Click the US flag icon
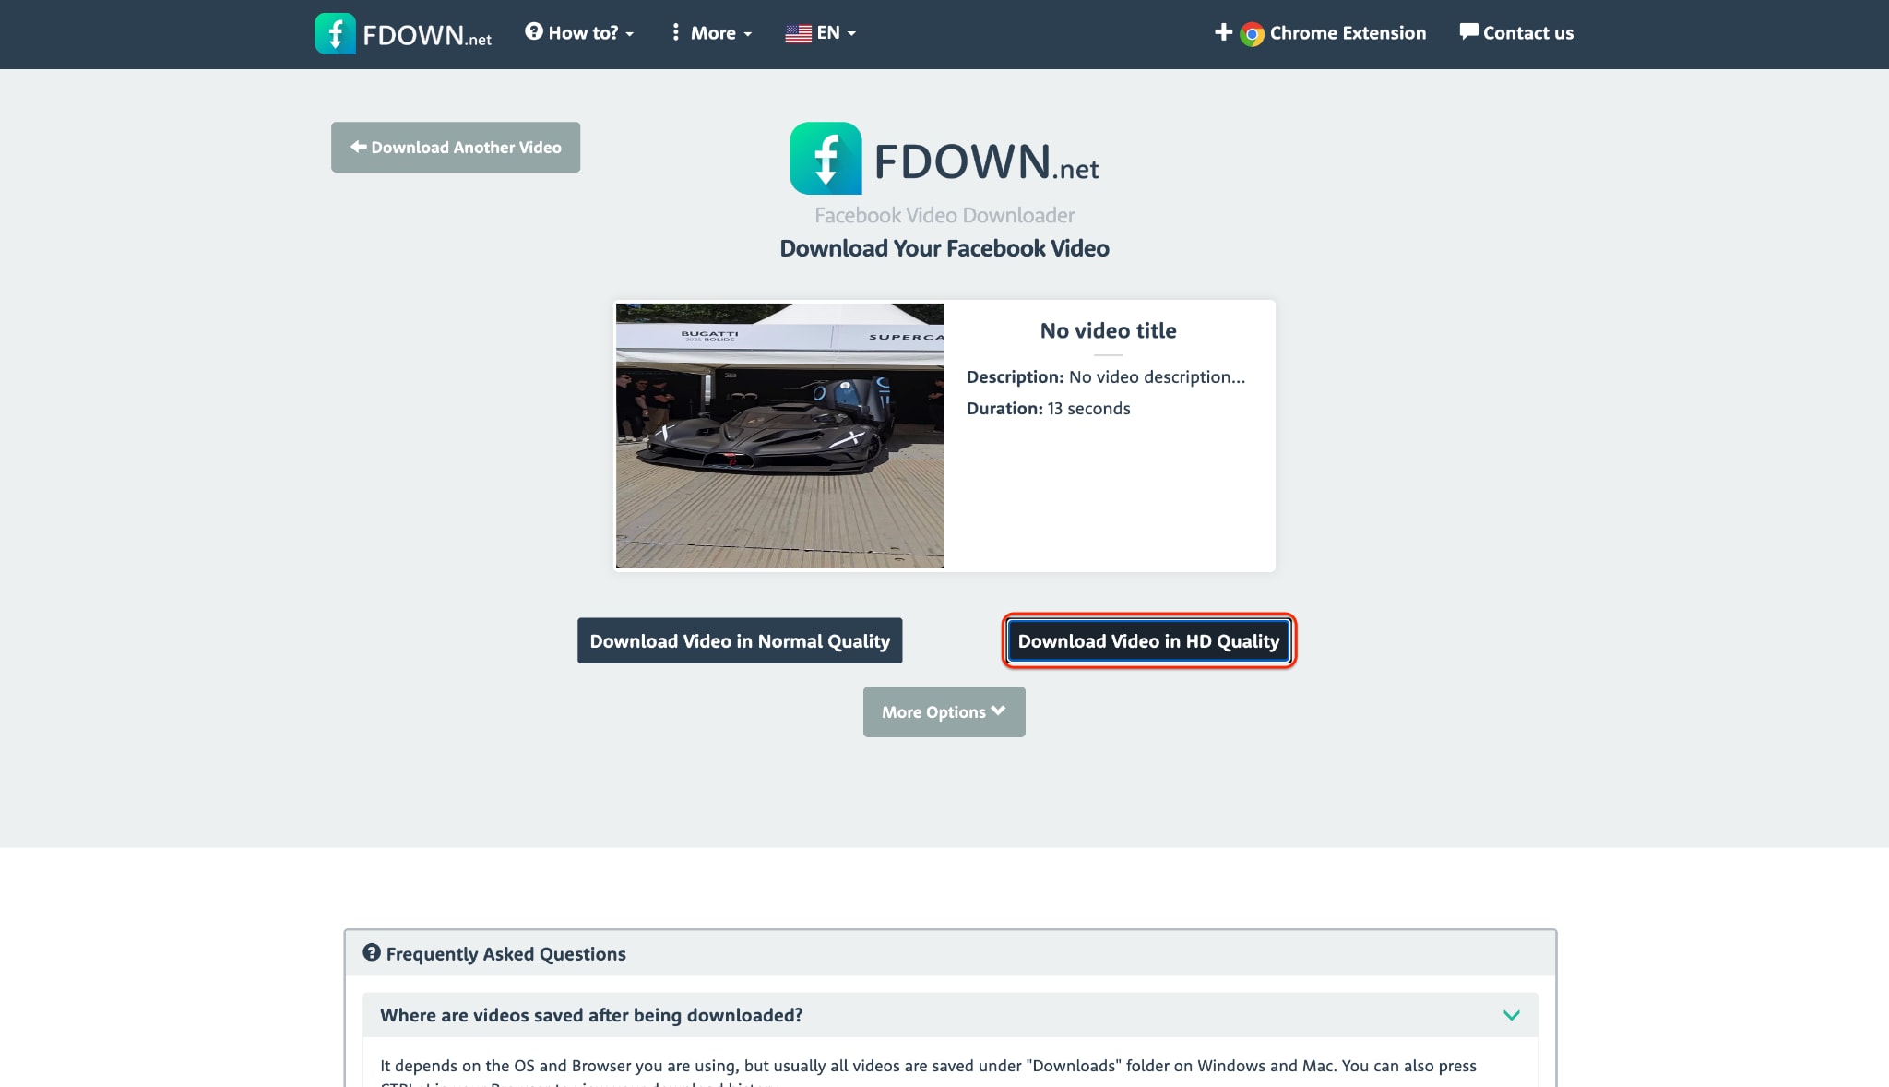 798,34
